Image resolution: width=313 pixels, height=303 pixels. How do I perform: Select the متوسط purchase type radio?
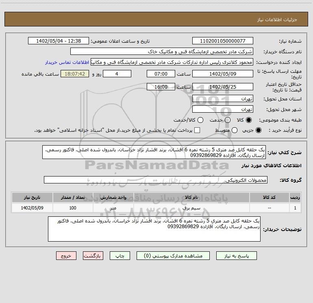pyautogui.click(x=235, y=130)
